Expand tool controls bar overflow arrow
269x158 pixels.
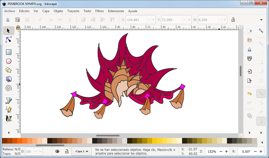pos(261,20)
